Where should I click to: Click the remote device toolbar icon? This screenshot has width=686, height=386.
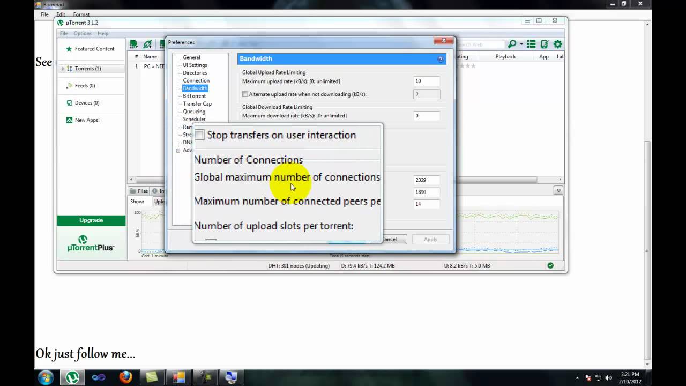[545, 44]
